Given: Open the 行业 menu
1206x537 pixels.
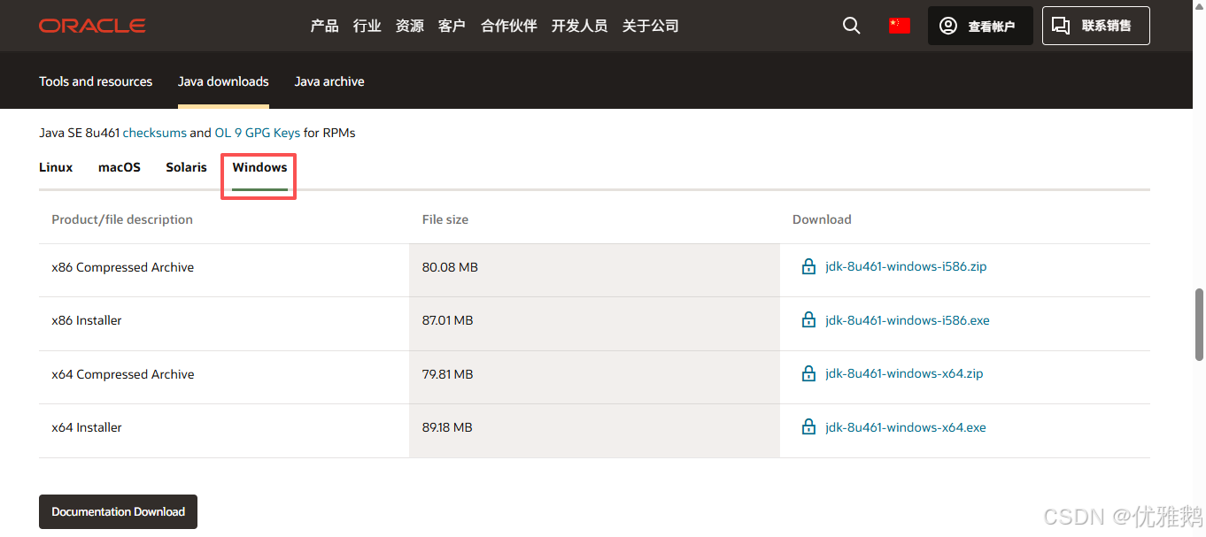Looking at the screenshot, I should (367, 26).
